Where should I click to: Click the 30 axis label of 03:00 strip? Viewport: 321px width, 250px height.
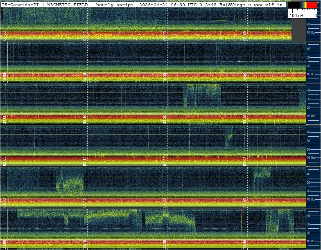coord(308,99)
